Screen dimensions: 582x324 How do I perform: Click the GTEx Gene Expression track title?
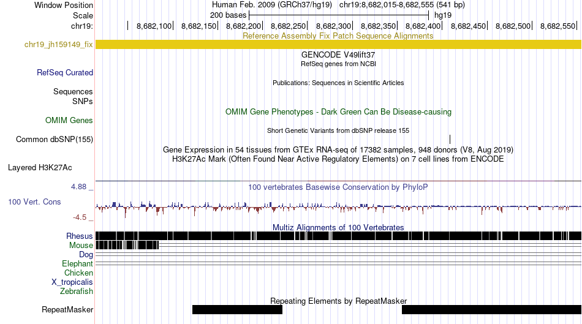(338, 150)
